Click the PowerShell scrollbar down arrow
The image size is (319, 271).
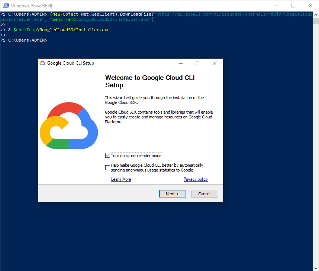coord(316,268)
